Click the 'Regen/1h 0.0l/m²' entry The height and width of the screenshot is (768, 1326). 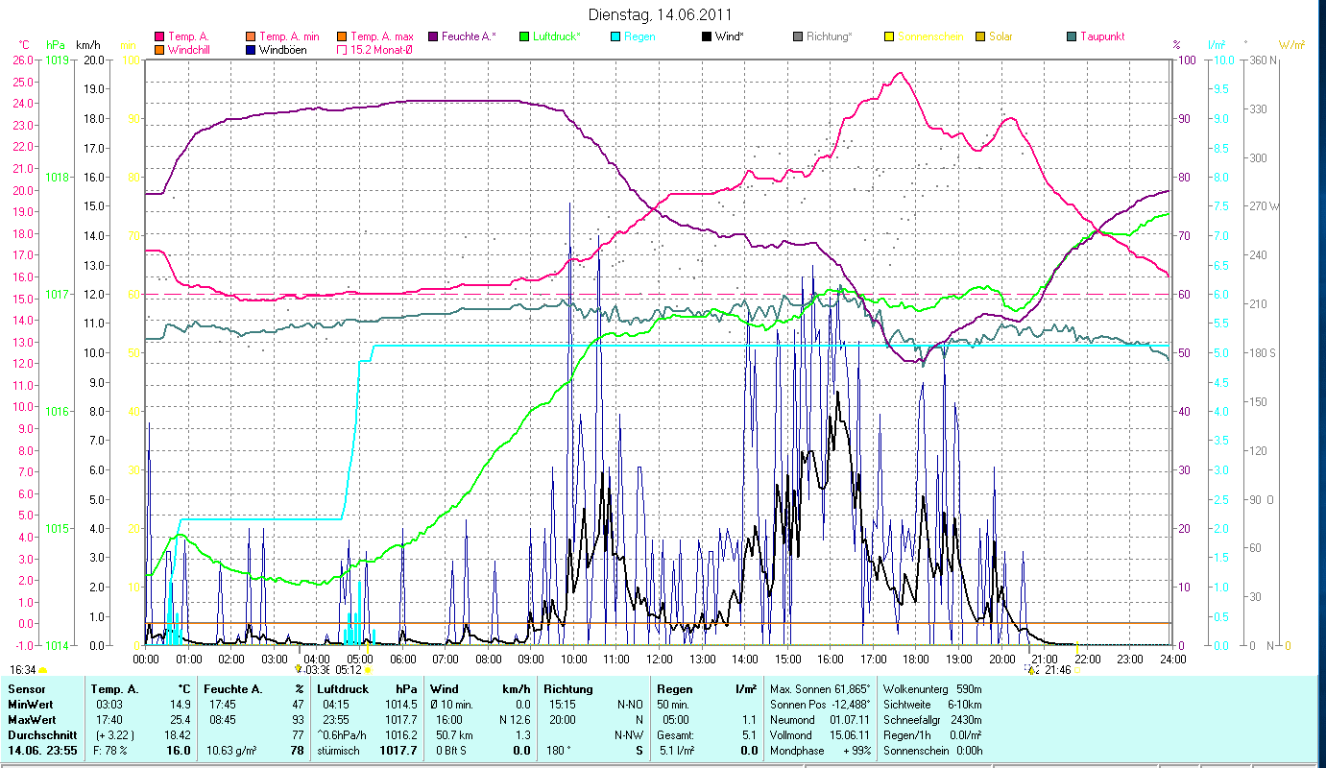tap(932, 735)
